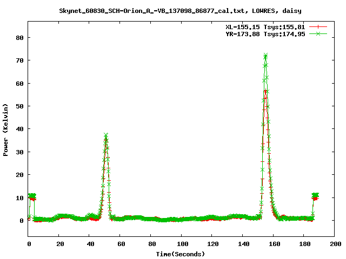Screen dimensions: 346x259
Task: Click the green YR legend line sample
Action: pyautogui.click(x=318, y=34)
